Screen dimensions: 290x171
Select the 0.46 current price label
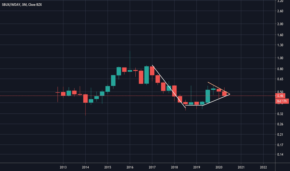(x=280, y=96)
